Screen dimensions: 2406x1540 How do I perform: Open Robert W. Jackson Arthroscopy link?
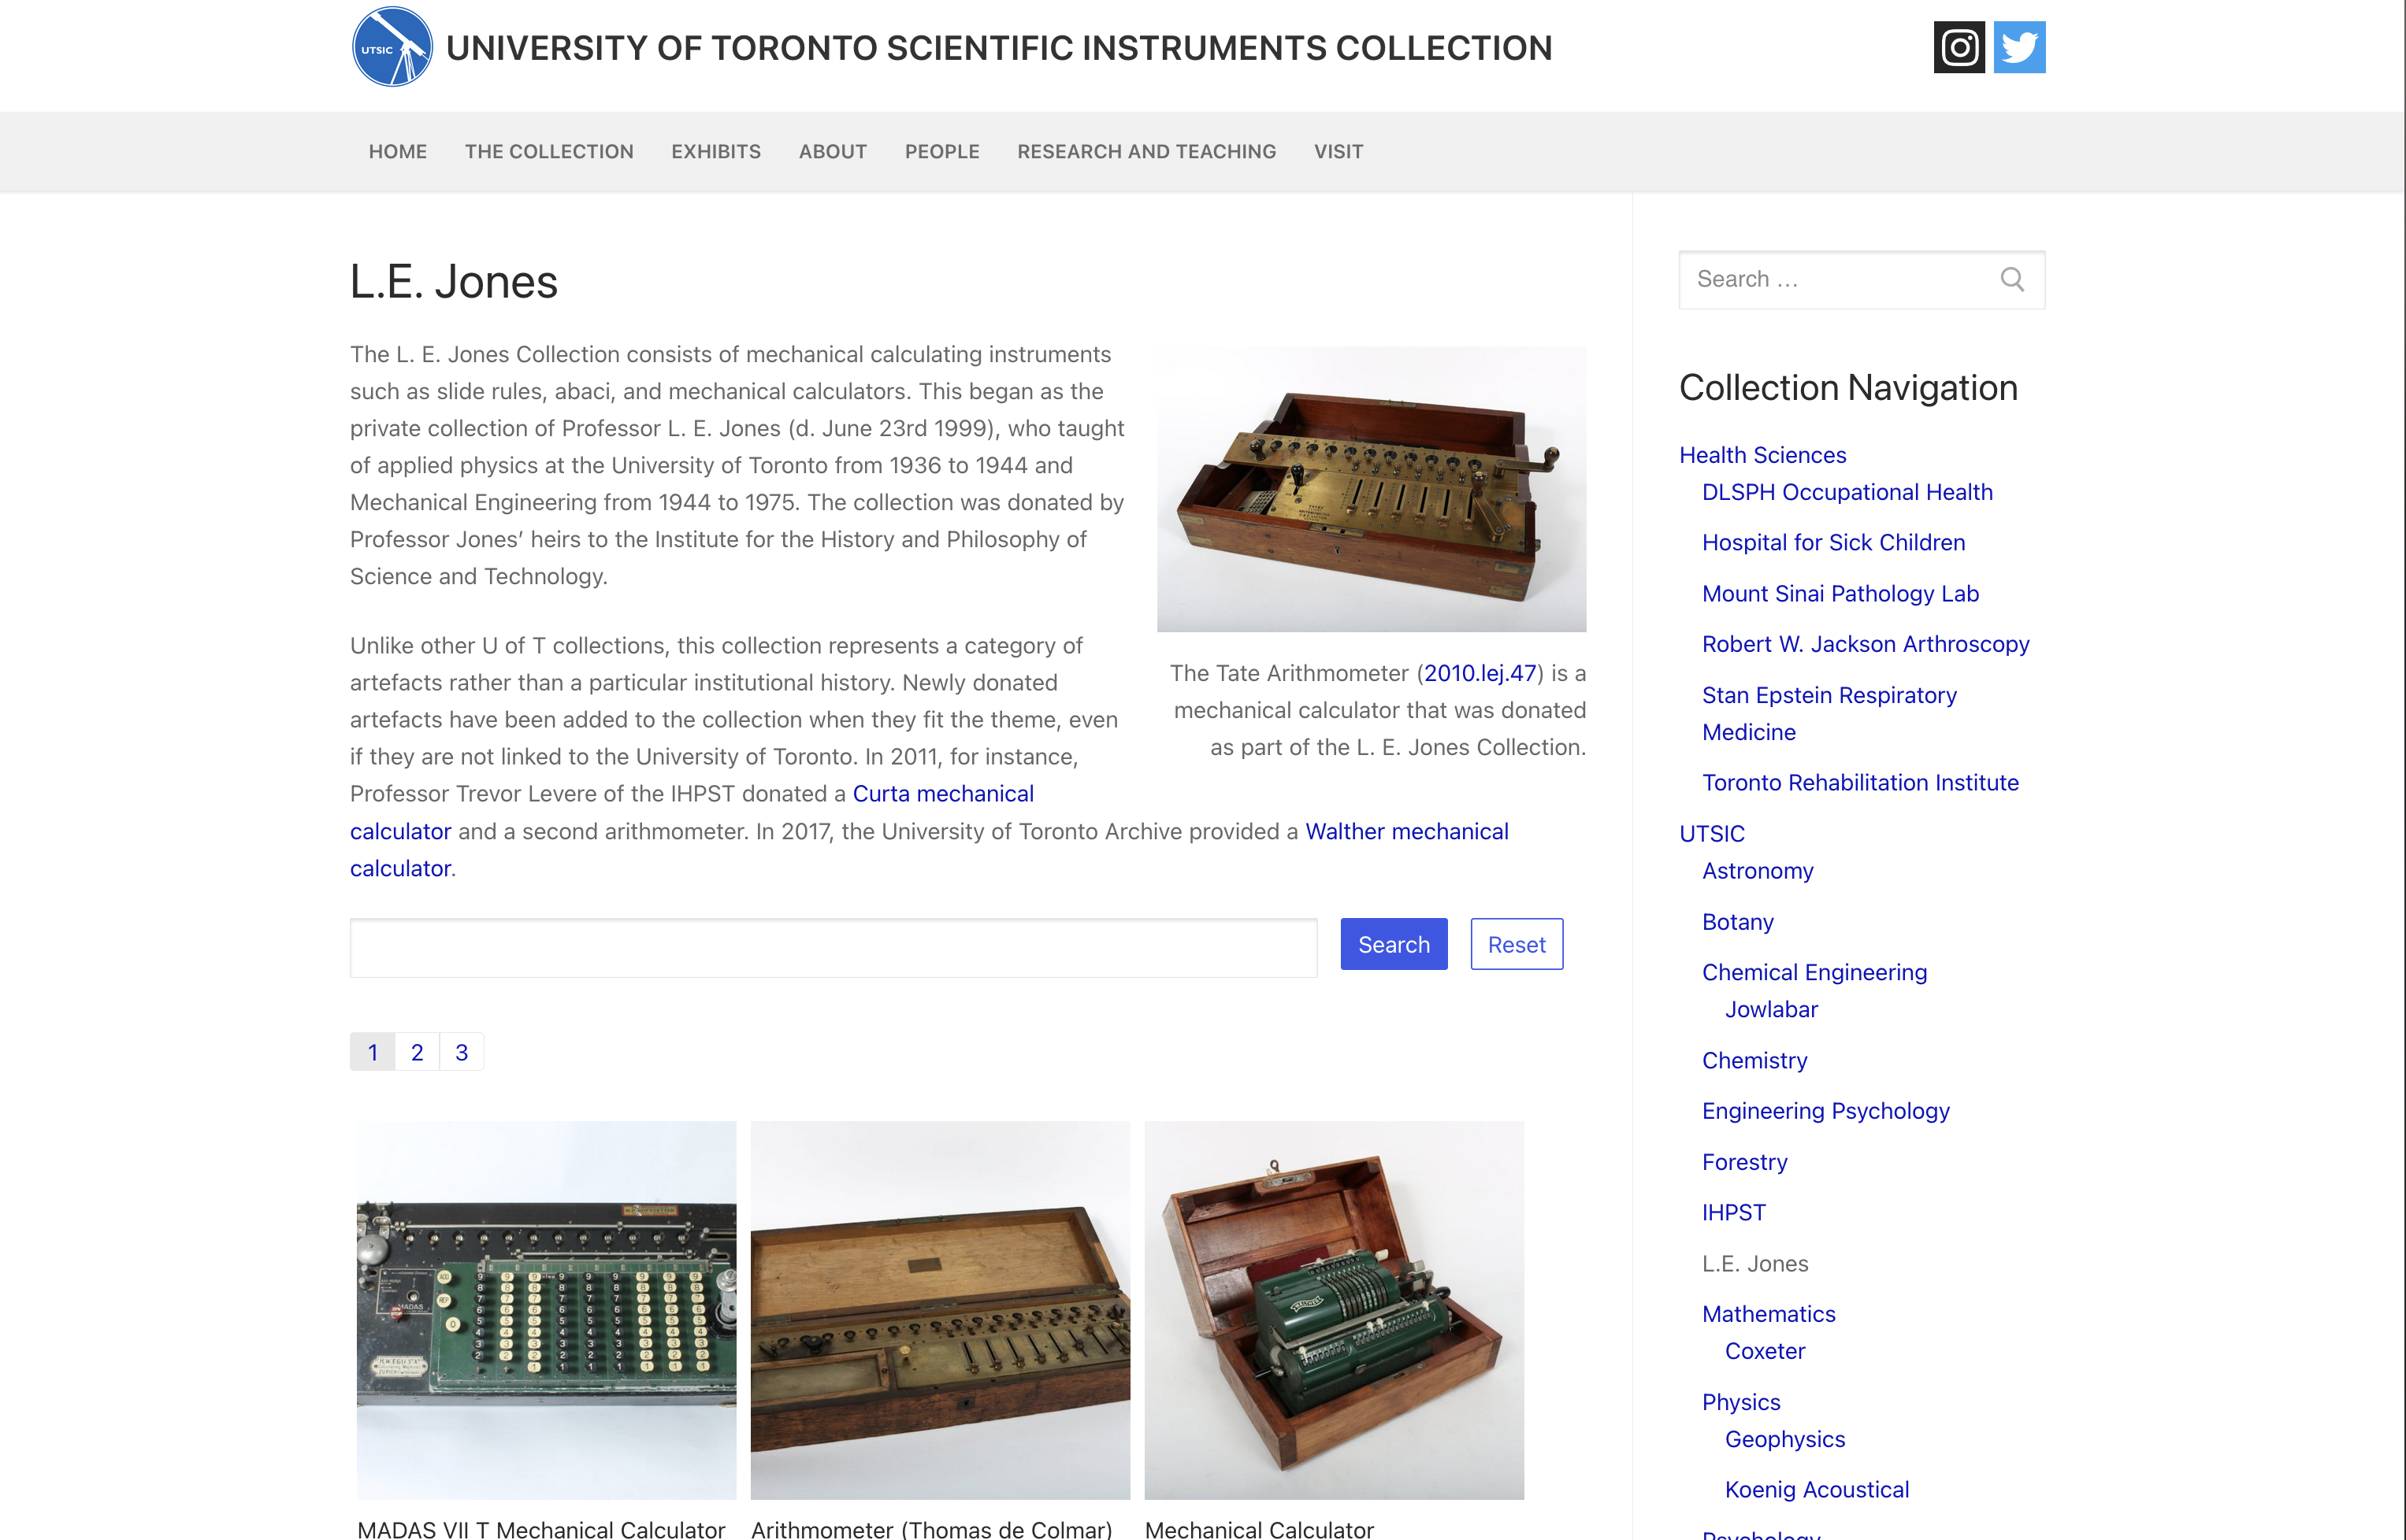[1865, 644]
